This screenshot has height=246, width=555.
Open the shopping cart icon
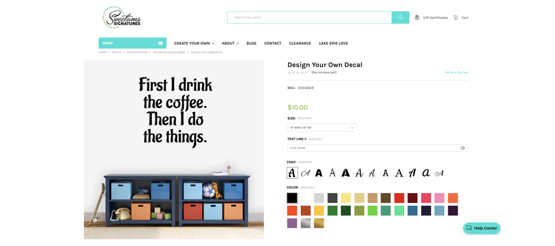(456, 17)
